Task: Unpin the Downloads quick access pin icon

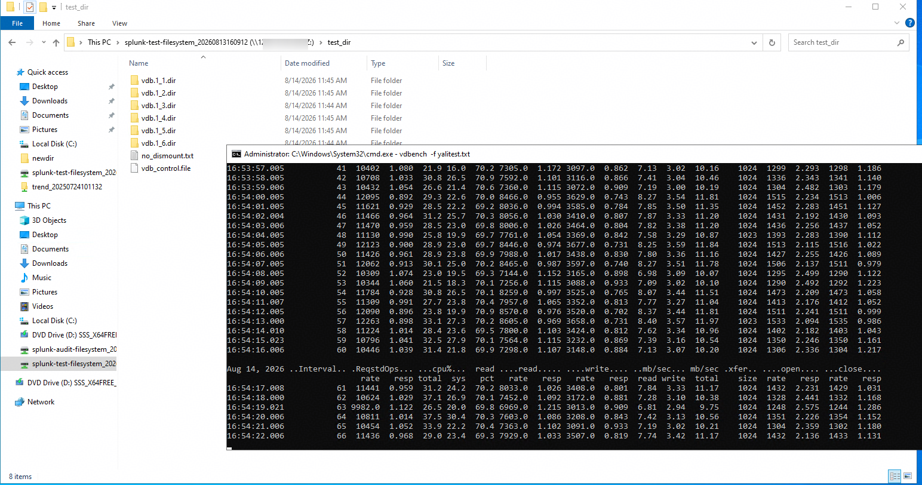Action: tap(111, 101)
